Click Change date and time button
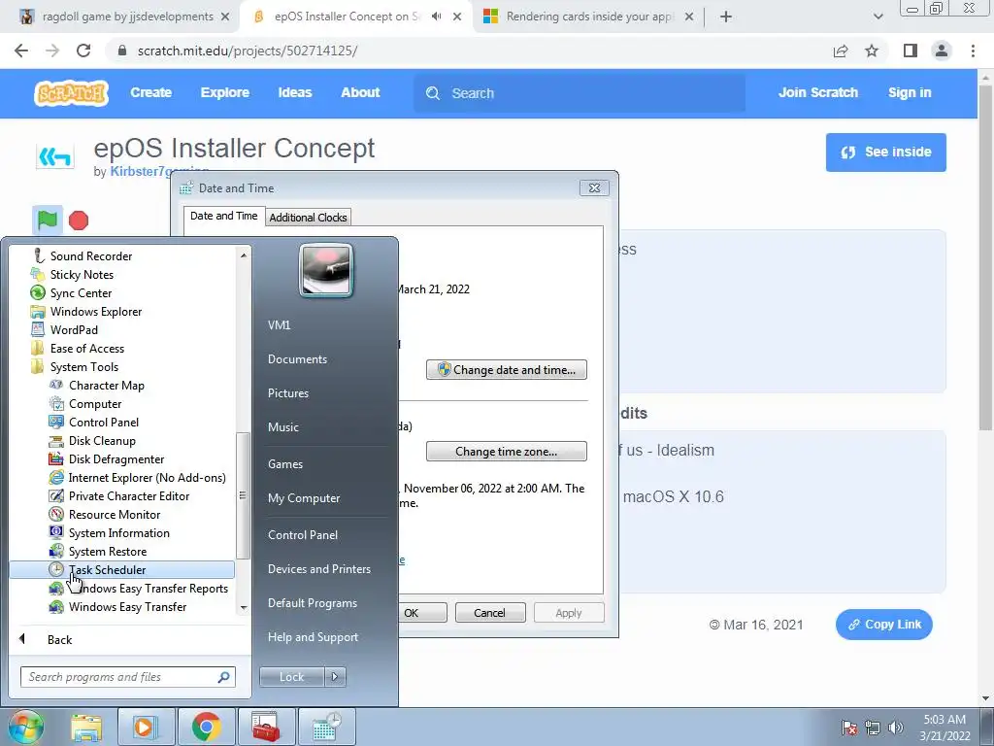The image size is (994, 746). [507, 370]
